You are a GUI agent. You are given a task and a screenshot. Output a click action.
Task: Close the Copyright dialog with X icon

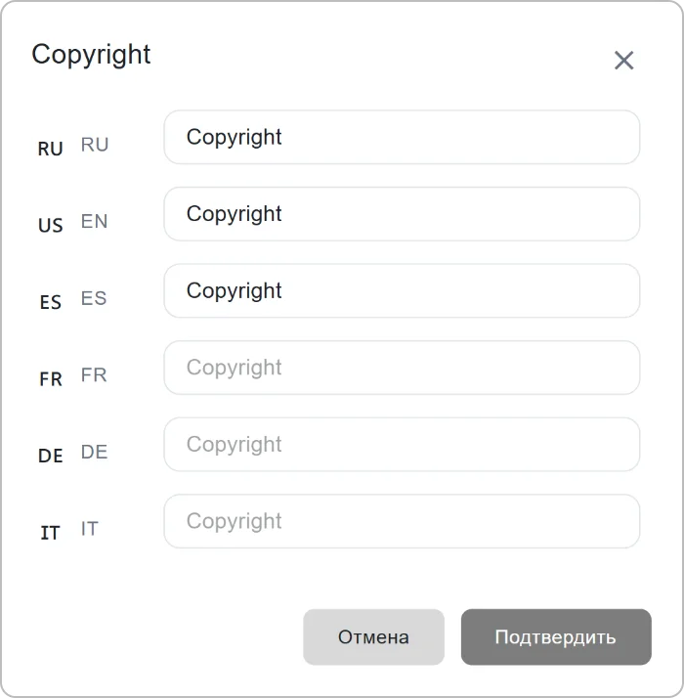[x=623, y=60]
